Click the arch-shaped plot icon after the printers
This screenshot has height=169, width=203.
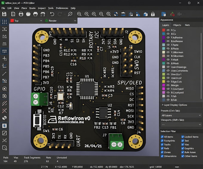coord(43,14)
